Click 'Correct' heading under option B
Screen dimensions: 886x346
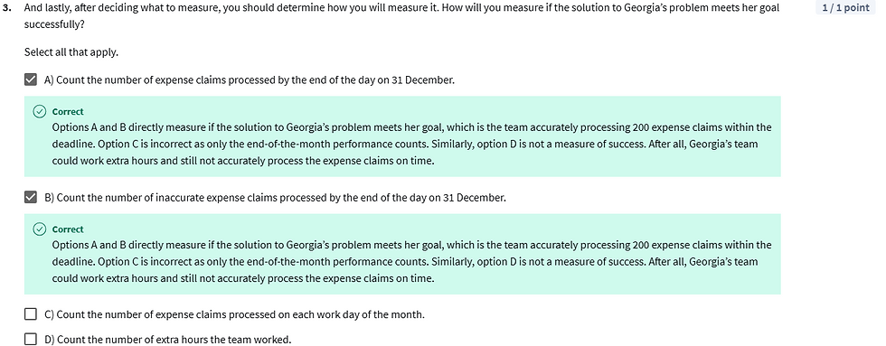68,229
